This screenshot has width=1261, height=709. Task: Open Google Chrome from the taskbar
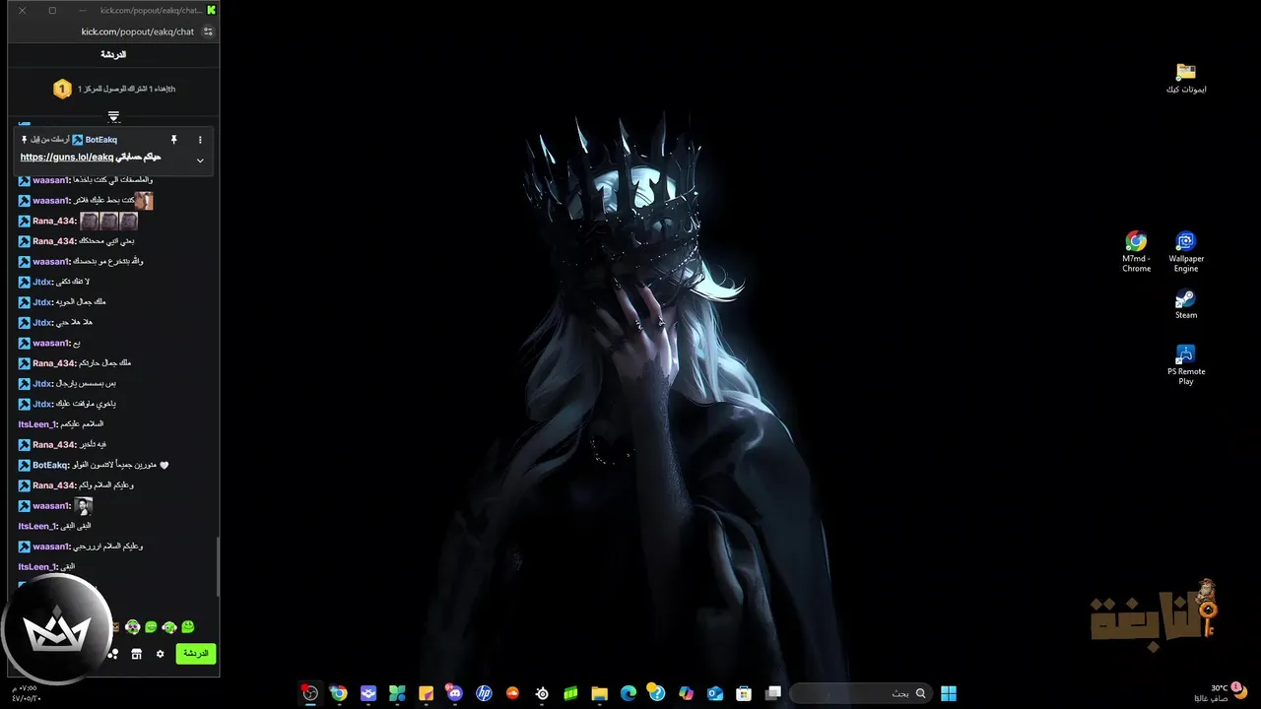339,693
